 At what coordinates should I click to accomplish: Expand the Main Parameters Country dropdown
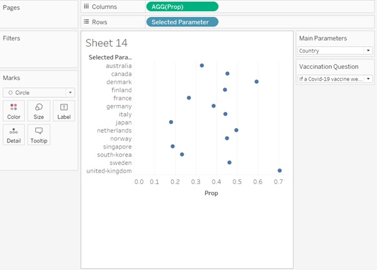coord(335,51)
